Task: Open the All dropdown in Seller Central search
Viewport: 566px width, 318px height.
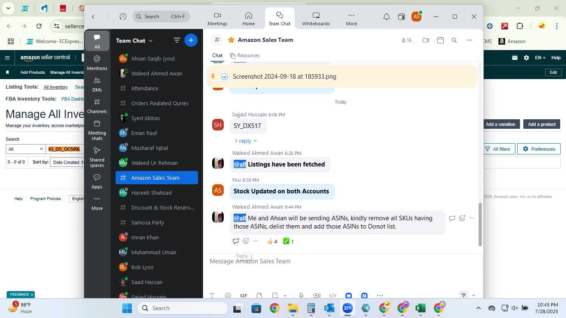Action: [26, 149]
